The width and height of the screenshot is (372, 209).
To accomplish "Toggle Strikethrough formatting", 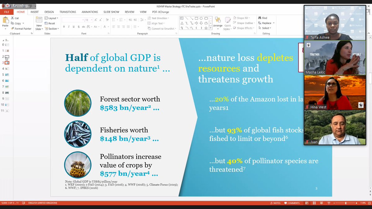I will (83, 27).
